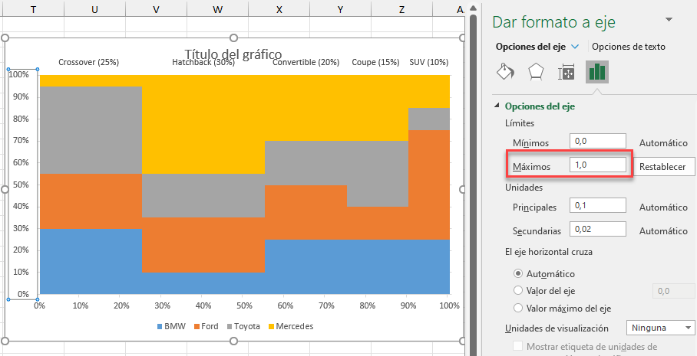This screenshot has width=697, height=356.
Task: Select column header V
Action: pyautogui.click(x=156, y=9)
